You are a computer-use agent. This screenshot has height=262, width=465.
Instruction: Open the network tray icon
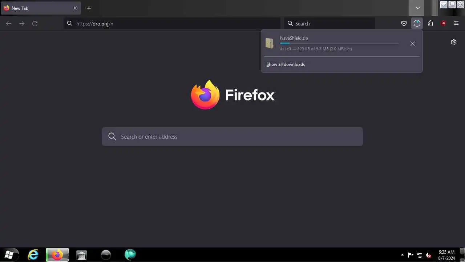tap(420, 255)
